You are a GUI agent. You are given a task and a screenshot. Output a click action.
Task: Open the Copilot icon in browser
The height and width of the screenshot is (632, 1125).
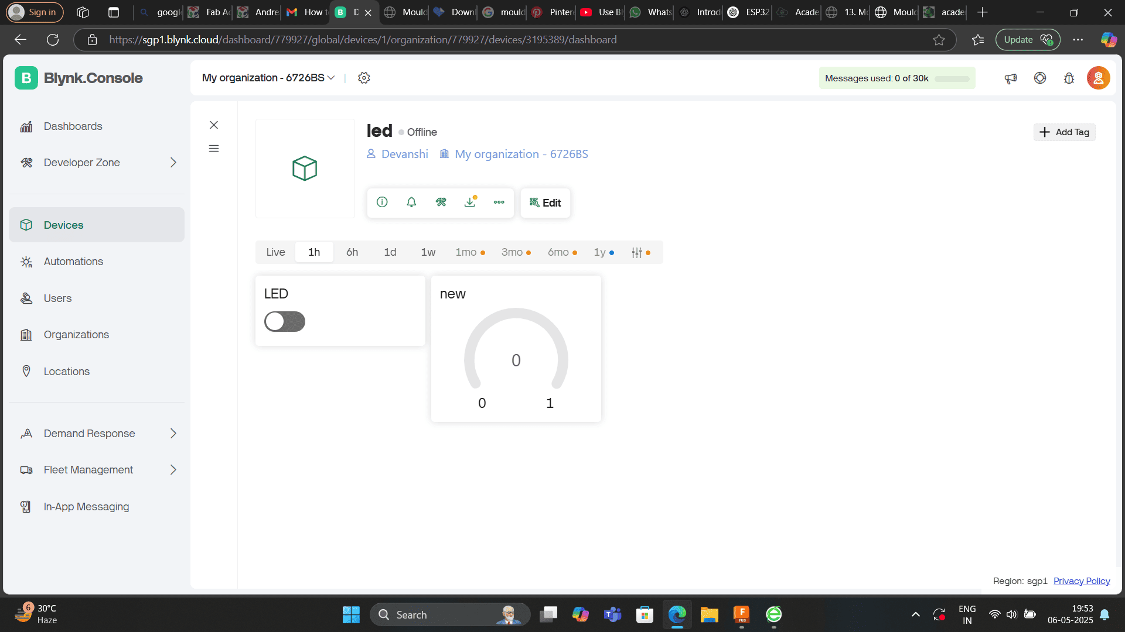[x=1109, y=40]
